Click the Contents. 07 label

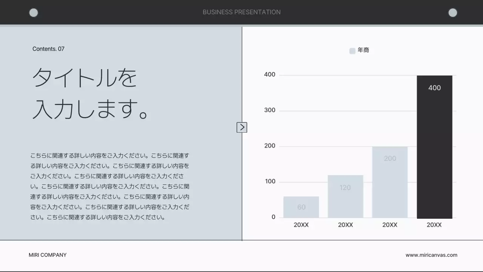(x=48, y=49)
